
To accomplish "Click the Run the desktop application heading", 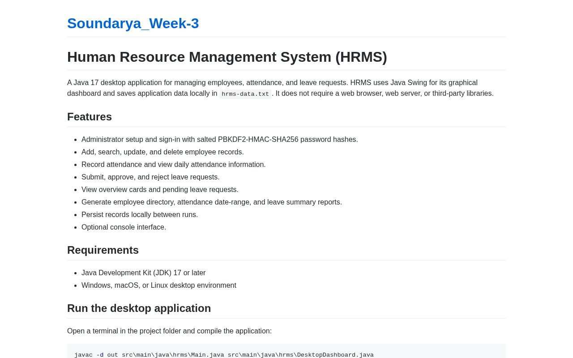I will pyautogui.click(x=139, y=308).
